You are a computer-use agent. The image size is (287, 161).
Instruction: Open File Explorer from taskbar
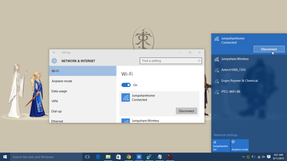[108, 157]
